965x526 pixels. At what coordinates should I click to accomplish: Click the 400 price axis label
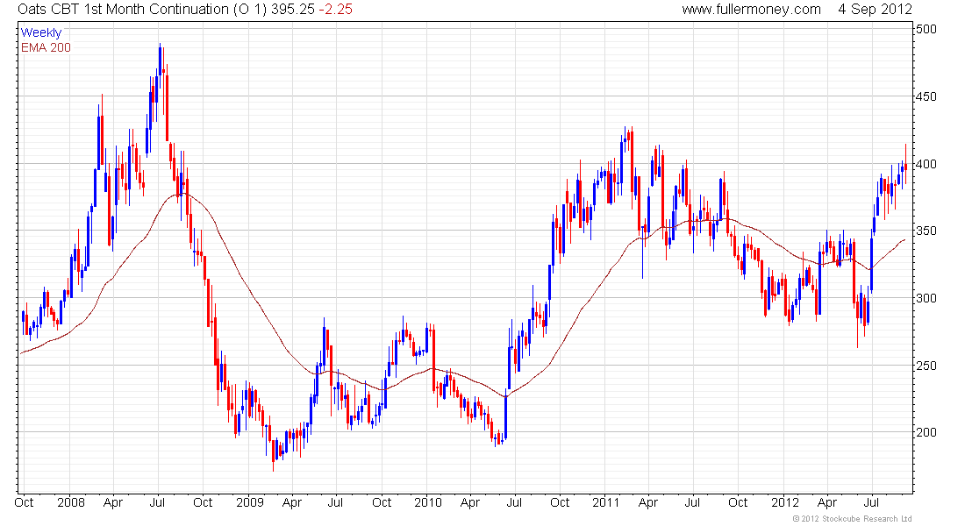coord(926,164)
